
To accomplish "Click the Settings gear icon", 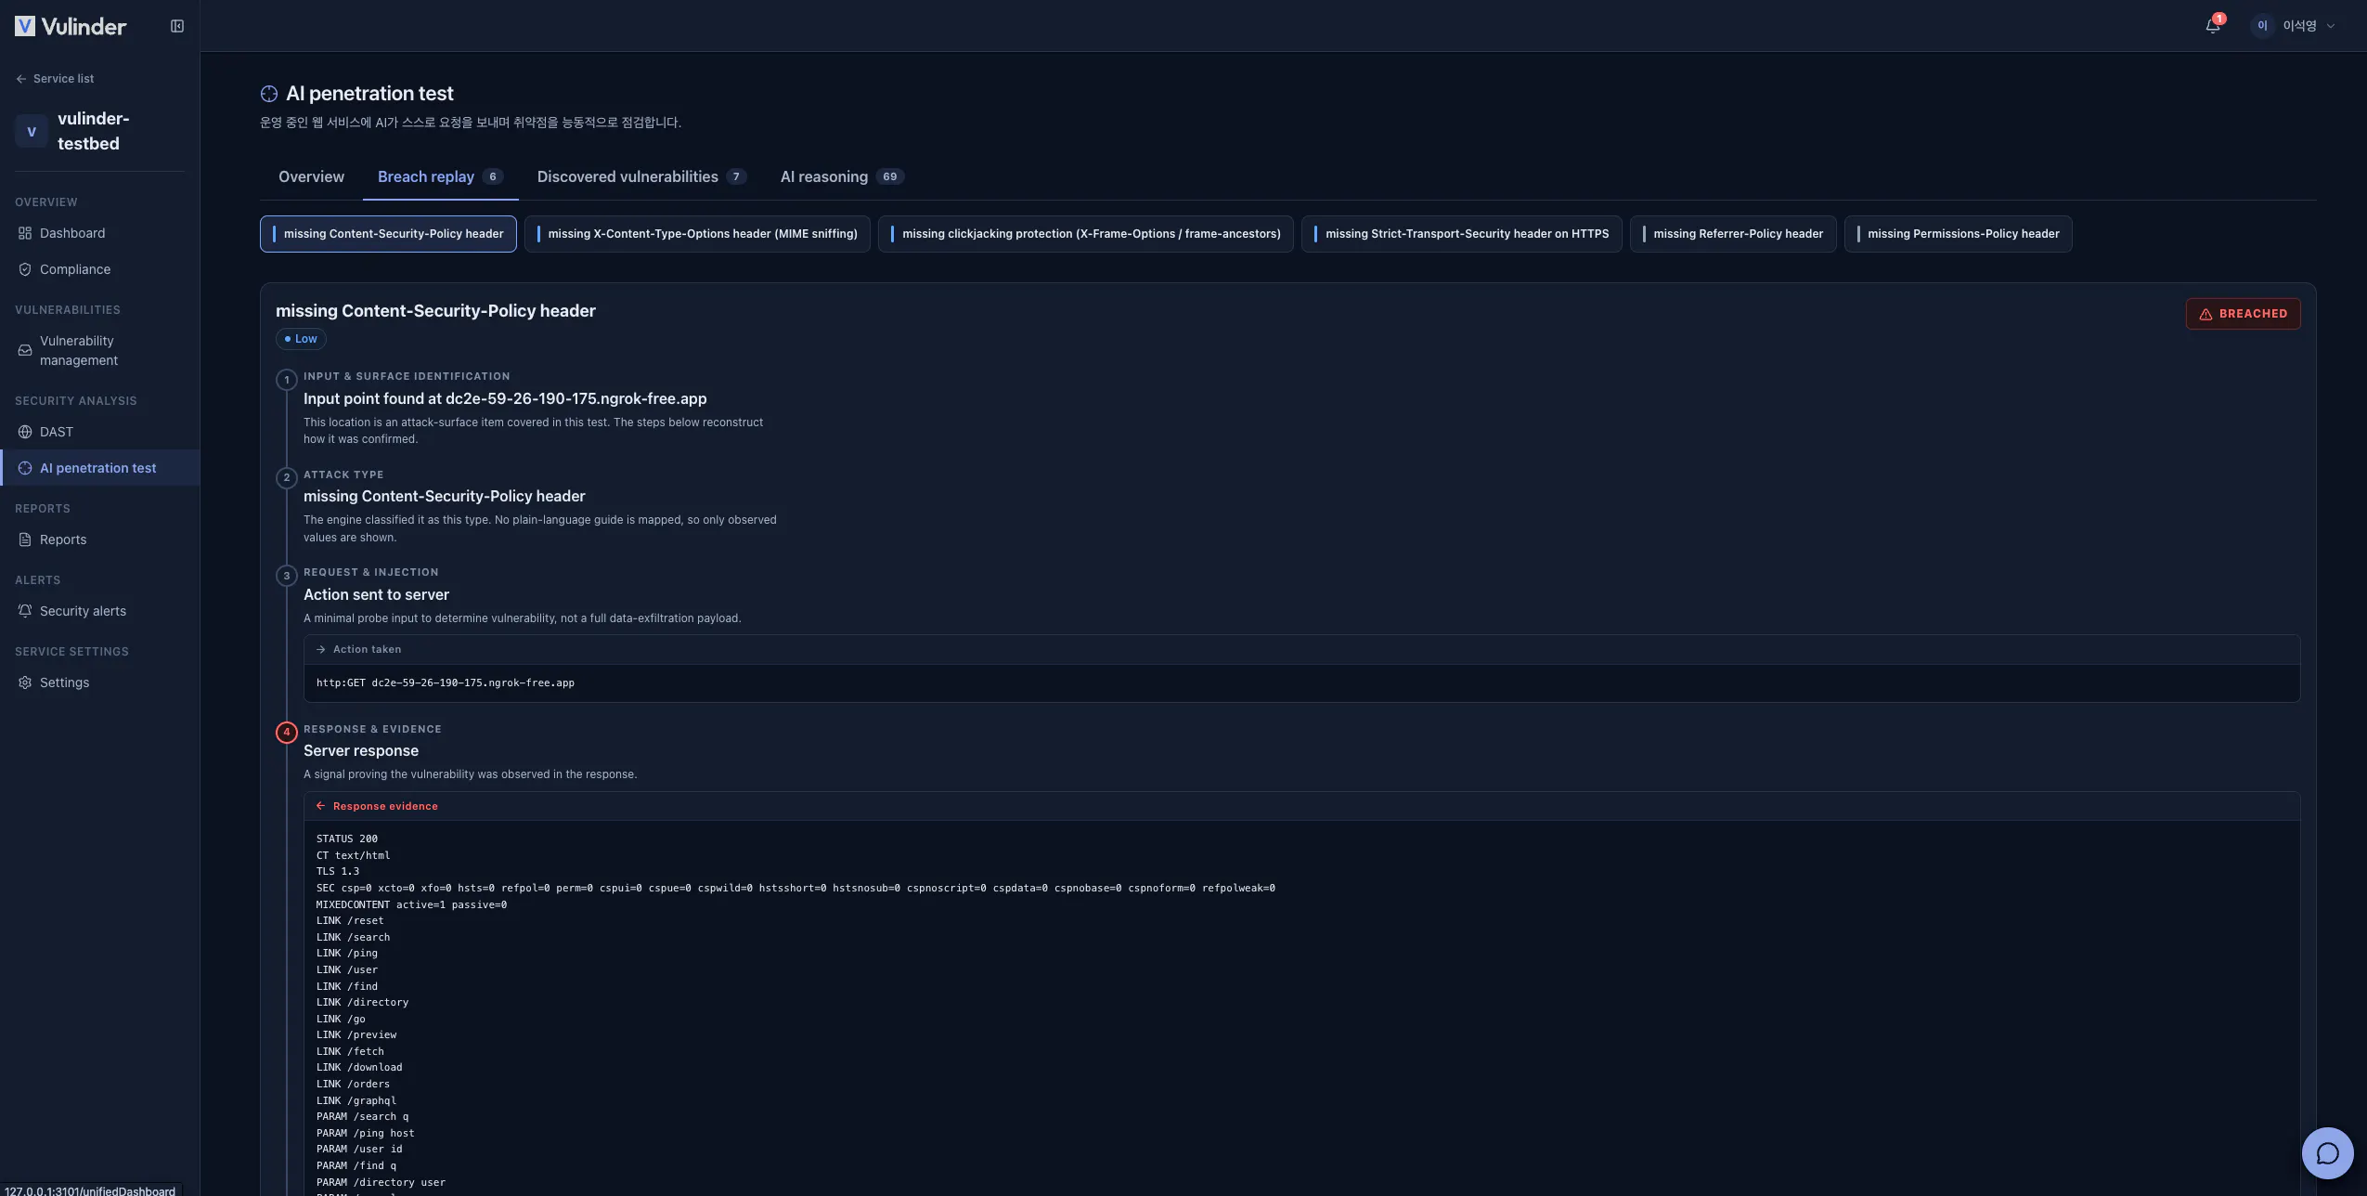I will point(25,682).
